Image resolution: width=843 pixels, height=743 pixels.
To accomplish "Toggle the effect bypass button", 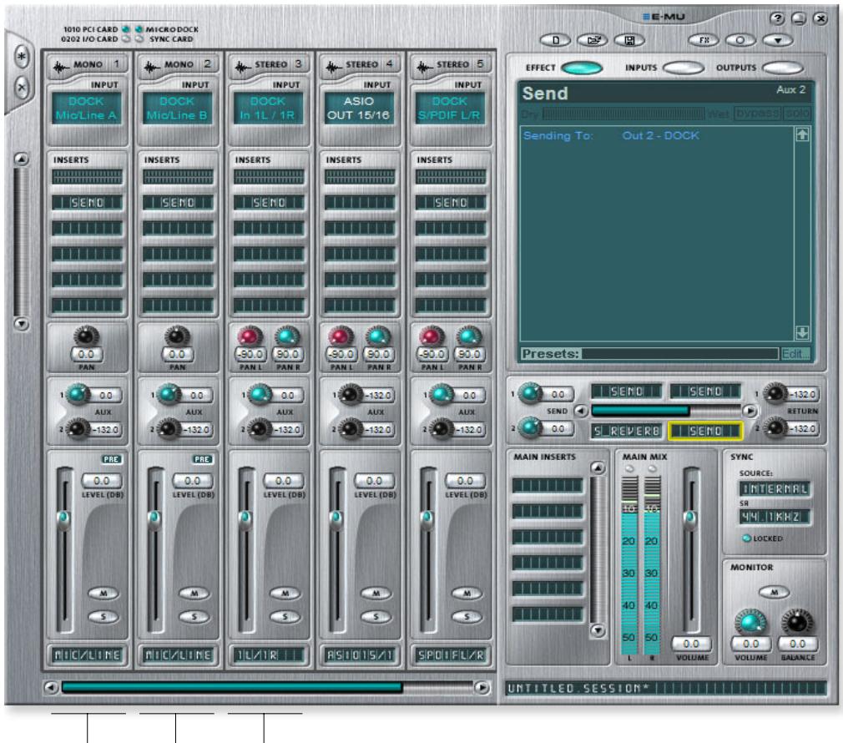I will point(758,114).
